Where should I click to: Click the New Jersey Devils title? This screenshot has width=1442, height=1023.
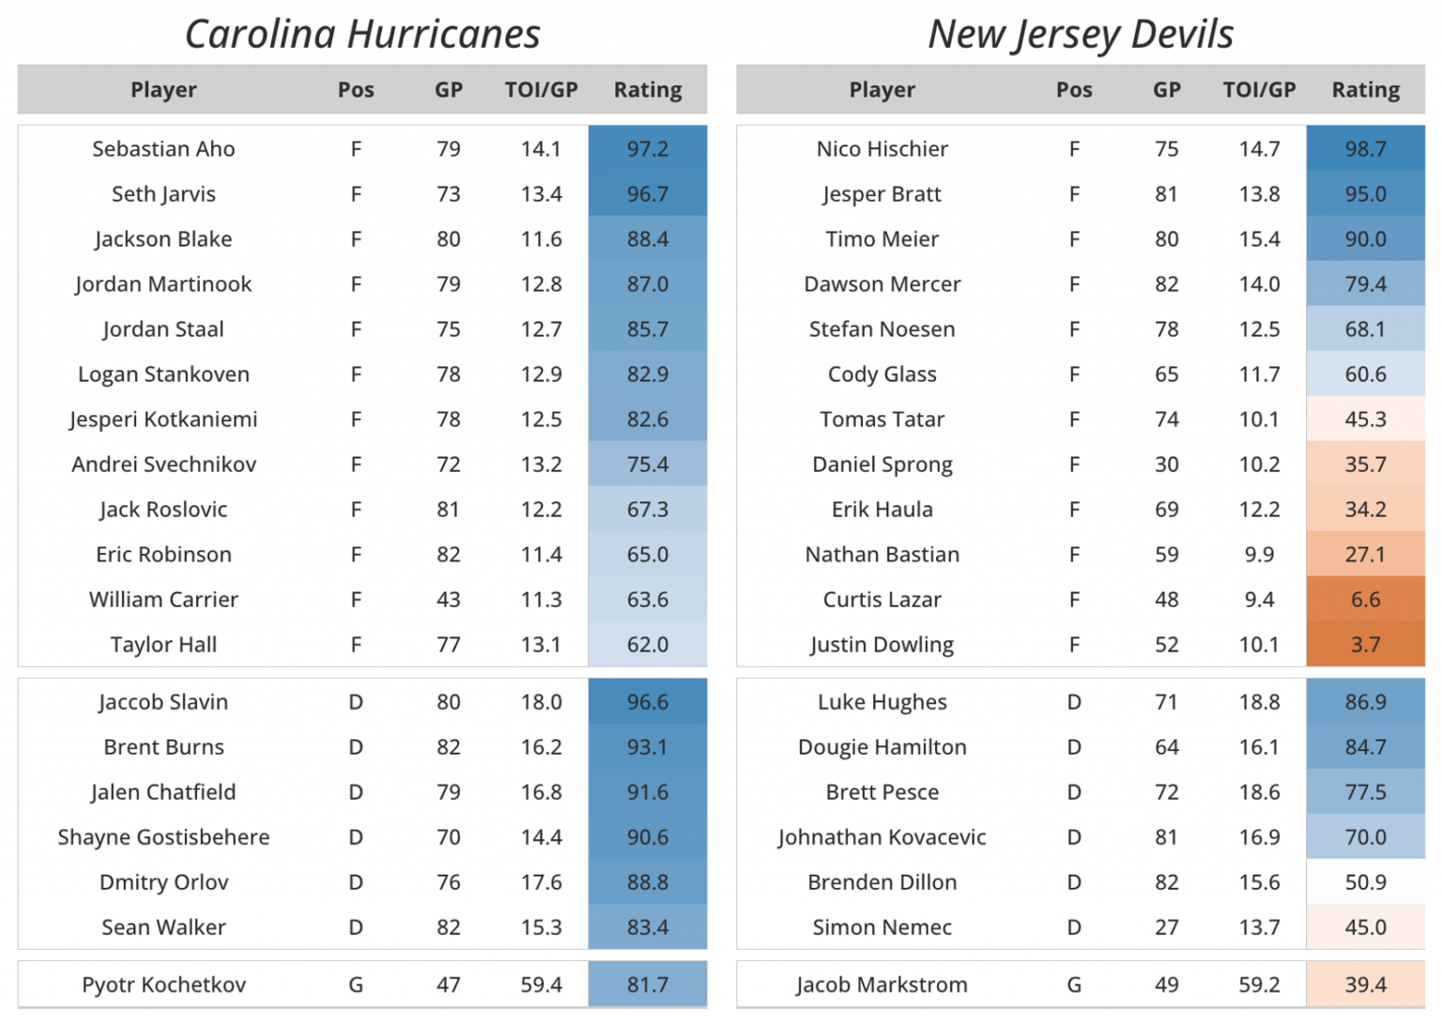(1081, 35)
